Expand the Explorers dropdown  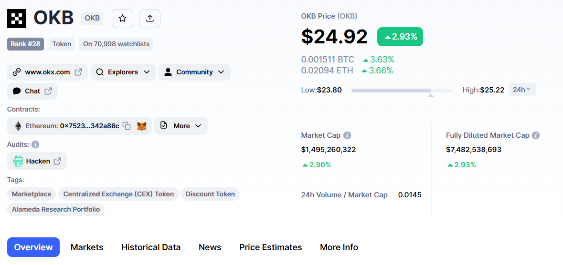(123, 72)
